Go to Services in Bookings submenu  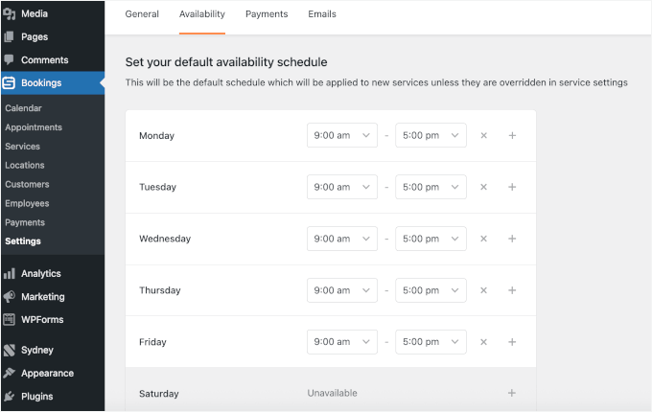22,147
